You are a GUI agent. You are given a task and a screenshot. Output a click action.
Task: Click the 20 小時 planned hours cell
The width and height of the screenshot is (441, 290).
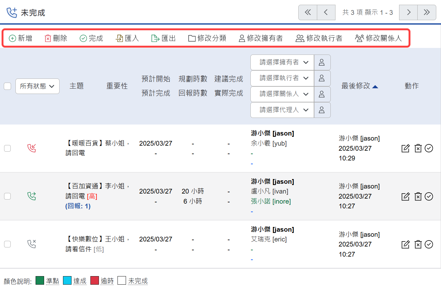[193, 191]
